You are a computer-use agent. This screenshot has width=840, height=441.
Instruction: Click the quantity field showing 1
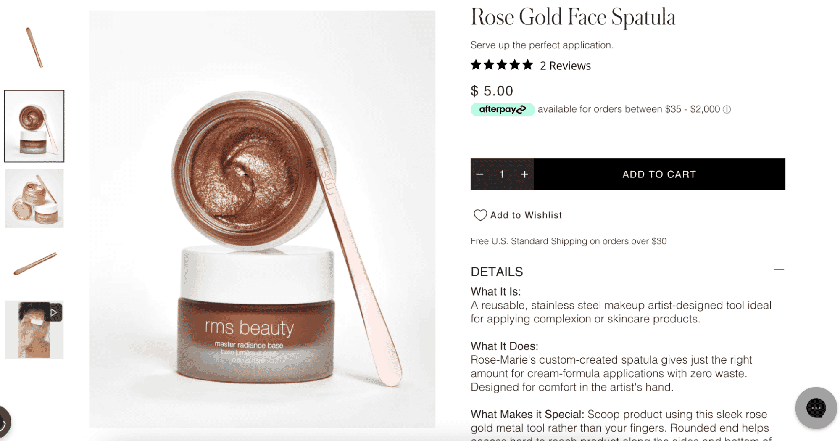tap(502, 174)
